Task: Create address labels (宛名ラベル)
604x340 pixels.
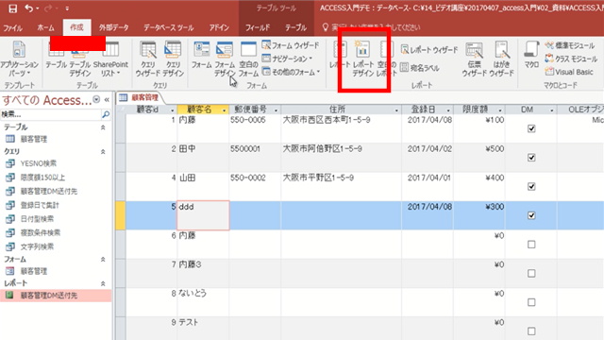Action: pyautogui.click(x=420, y=68)
